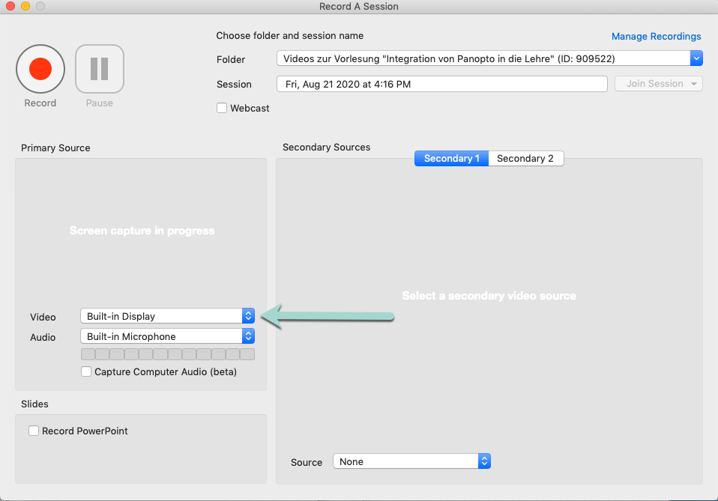Start recording with the red Record button

point(40,70)
